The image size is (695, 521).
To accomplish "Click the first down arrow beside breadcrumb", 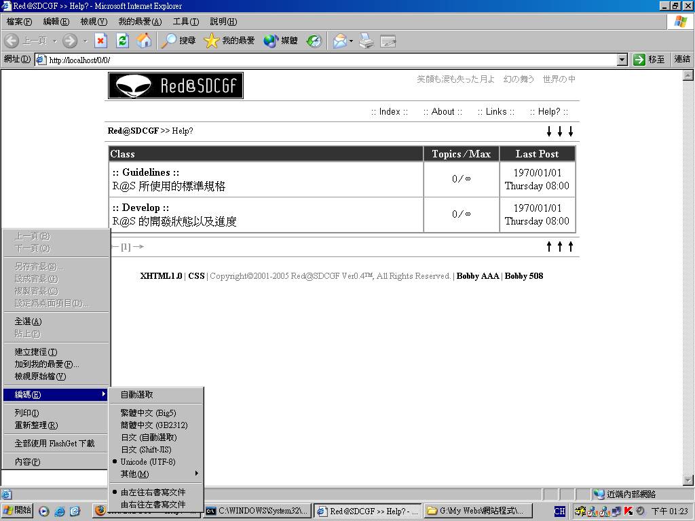I will pos(549,131).
